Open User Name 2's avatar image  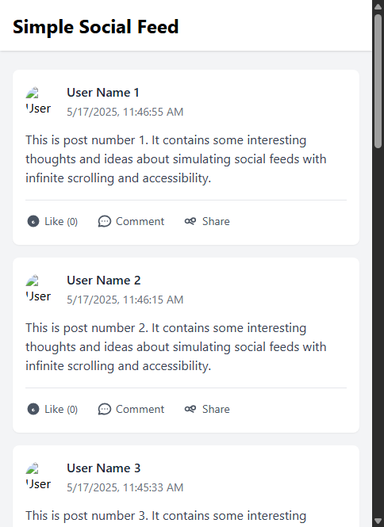coord(38,289)
